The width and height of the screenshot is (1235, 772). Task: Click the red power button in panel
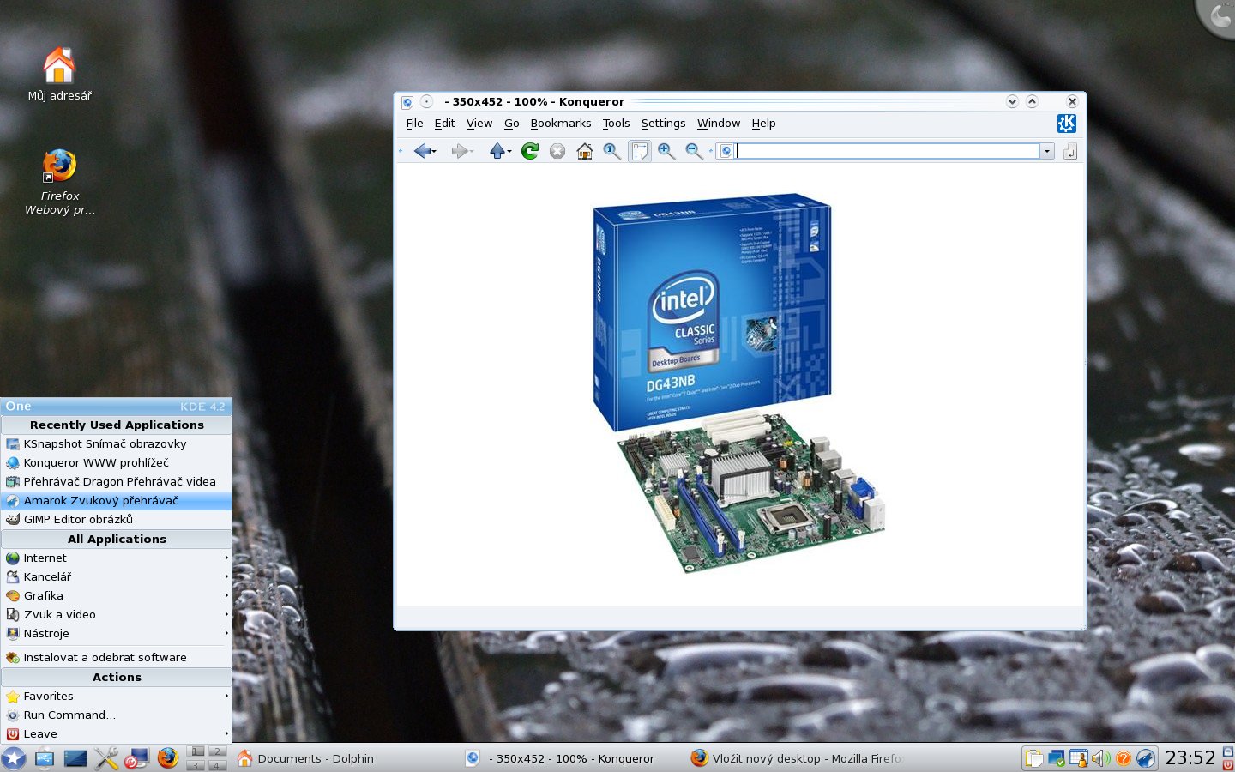coord(1227,765)
